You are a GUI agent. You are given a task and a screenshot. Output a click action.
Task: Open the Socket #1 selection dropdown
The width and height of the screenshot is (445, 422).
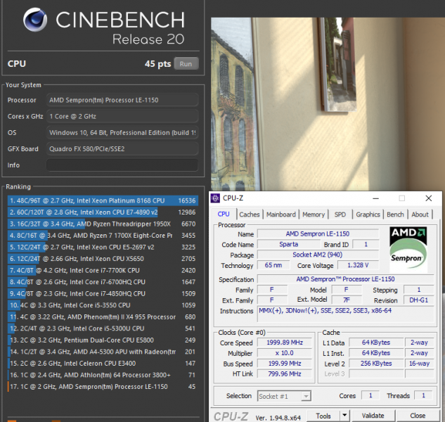[284, 396]
